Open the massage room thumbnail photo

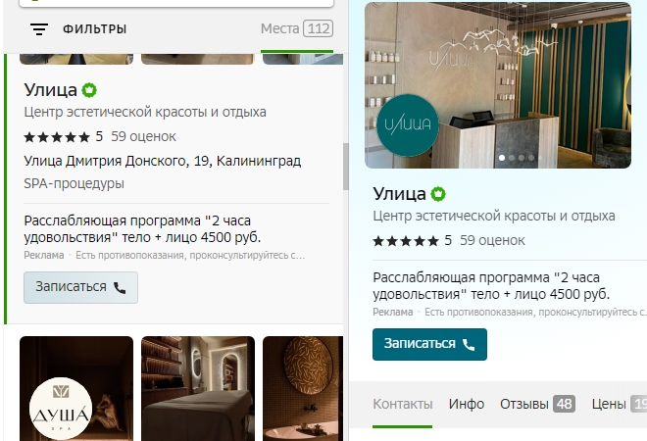tap(198, 389)
